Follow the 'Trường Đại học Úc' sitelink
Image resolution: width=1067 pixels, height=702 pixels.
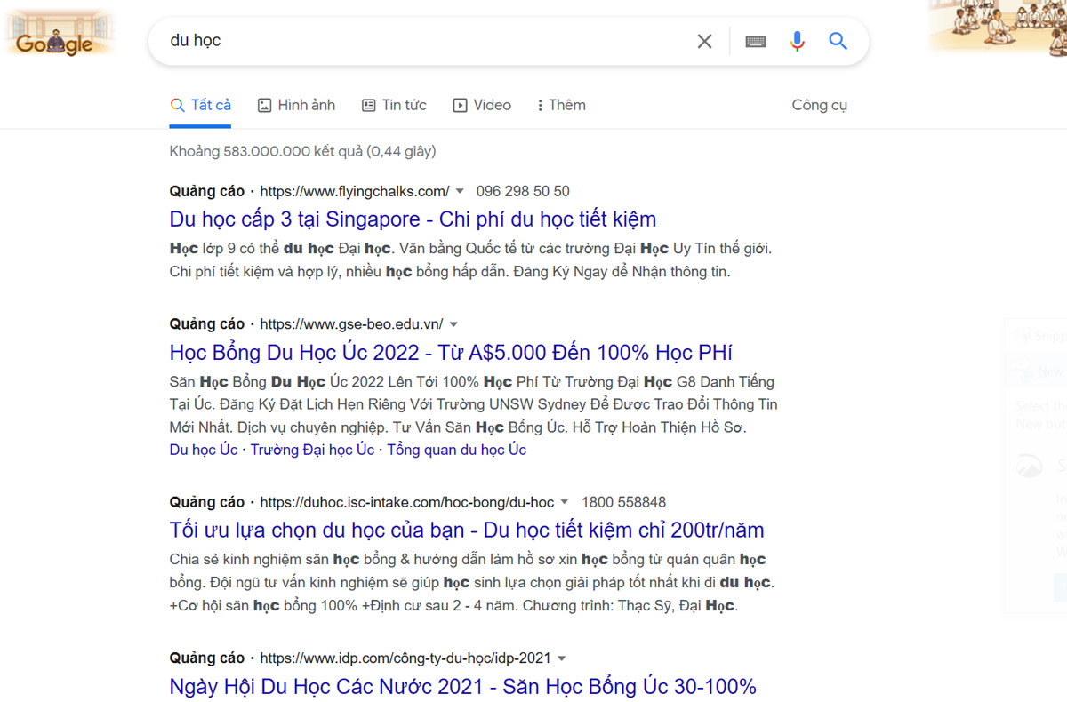pyautogui.click(x=312, y=450)
